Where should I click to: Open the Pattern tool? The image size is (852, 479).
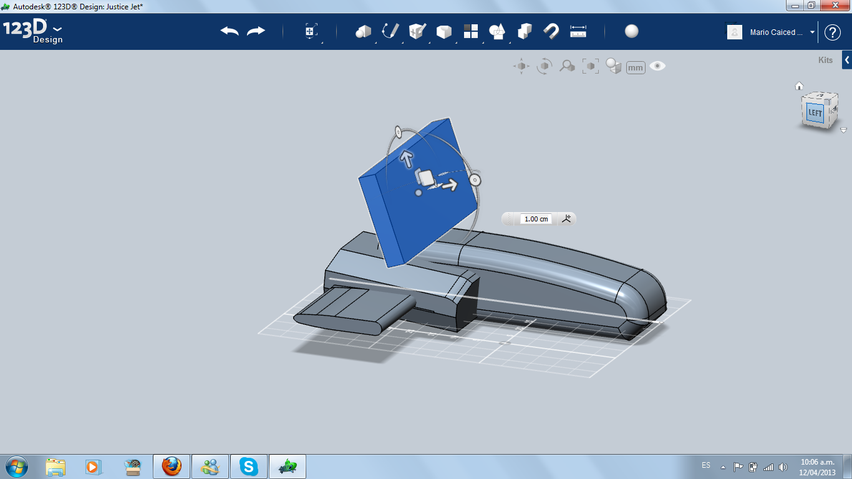pyautogui.click(x=470, y=31)
